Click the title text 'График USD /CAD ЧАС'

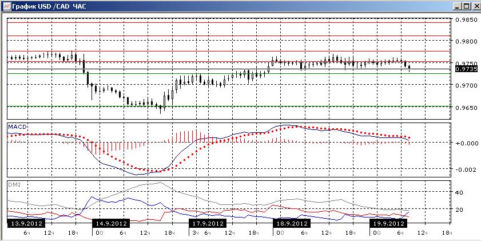pyautogui.click(x=49, y=6)
